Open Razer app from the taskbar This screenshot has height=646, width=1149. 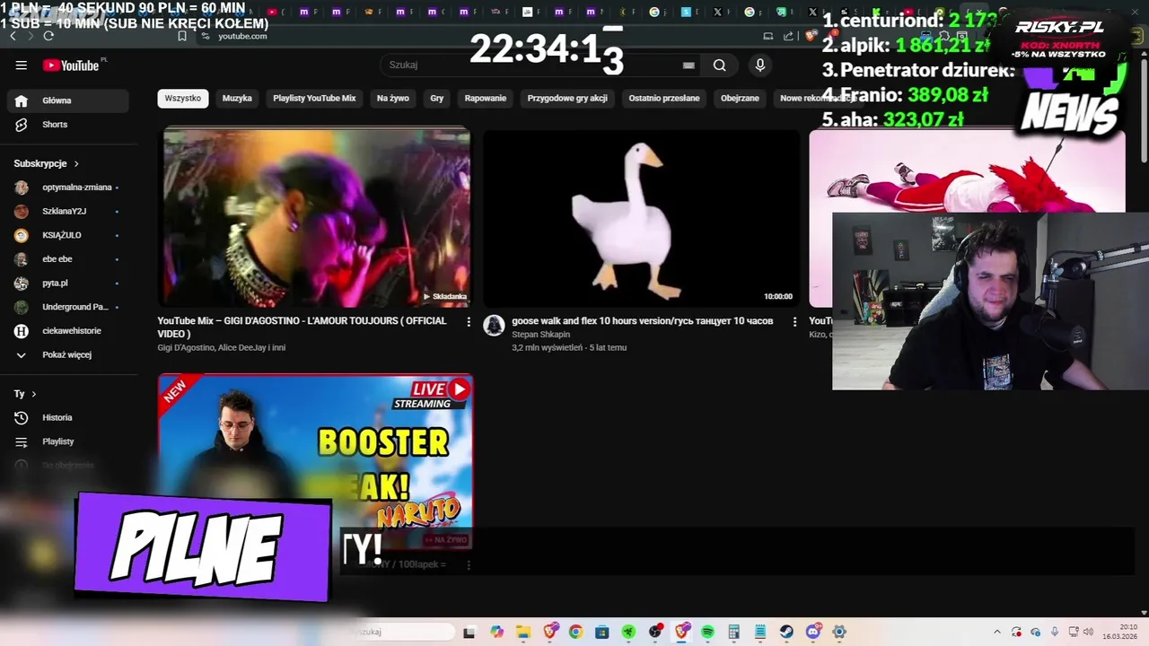(x=628, y=632)
